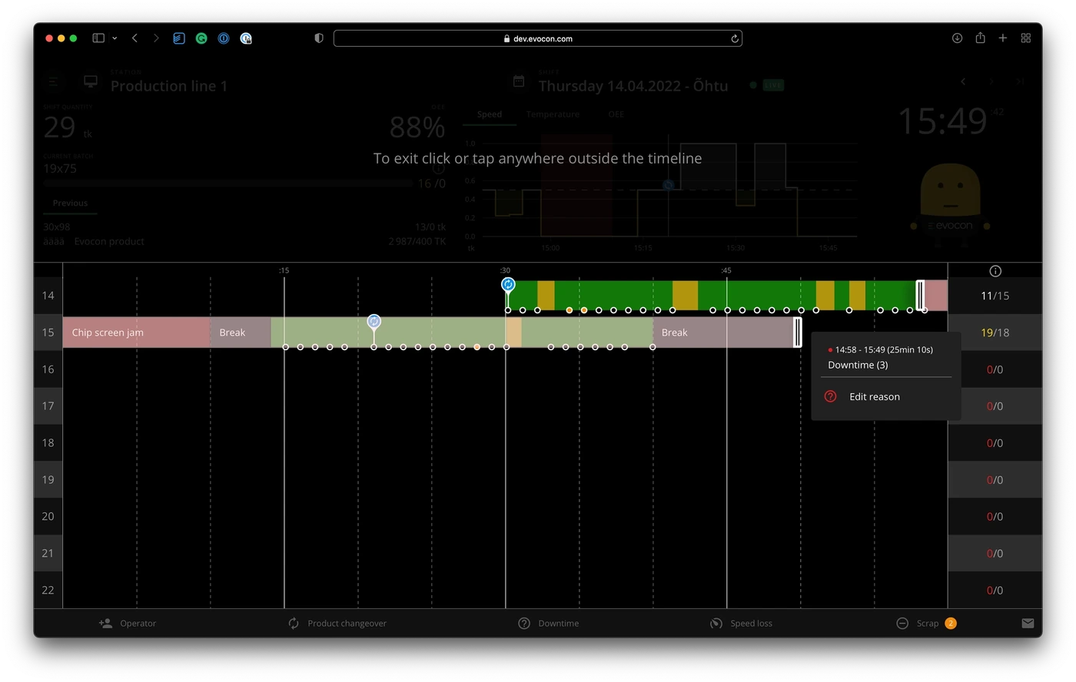This screenshot has width=1076, height=682.
Task: Click the shift calendar icon
Action: point(519,81)
